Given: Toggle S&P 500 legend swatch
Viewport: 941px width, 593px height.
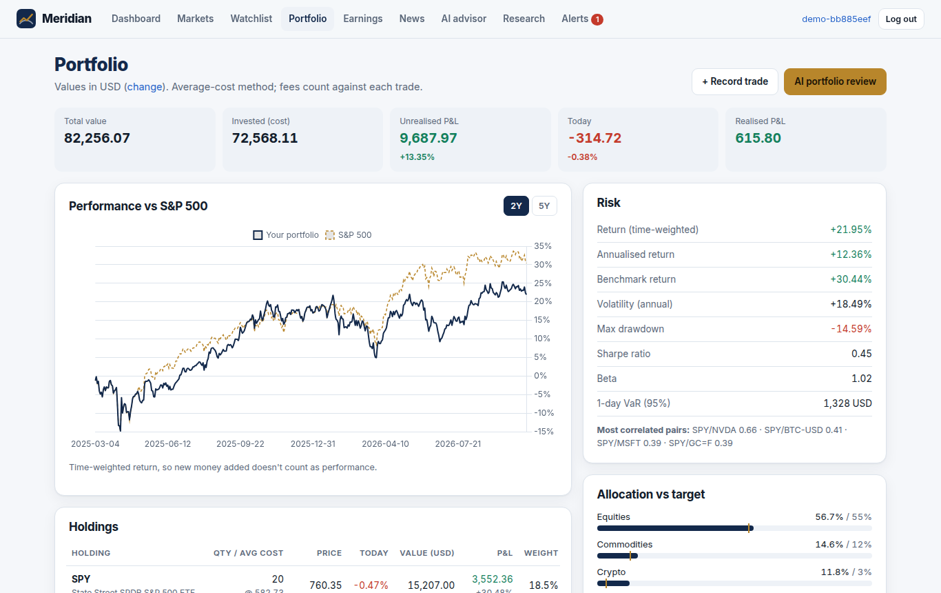Looking at the screenshot, I should point(330,235).
